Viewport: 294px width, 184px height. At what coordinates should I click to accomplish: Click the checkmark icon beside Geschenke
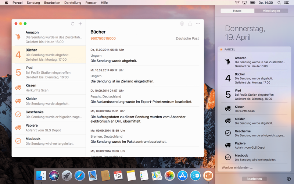pos(18,114)
